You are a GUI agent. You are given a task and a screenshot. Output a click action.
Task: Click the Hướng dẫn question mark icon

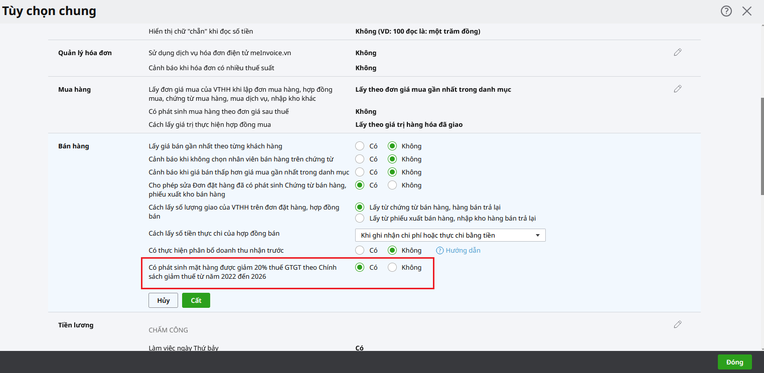click(440, 251)
